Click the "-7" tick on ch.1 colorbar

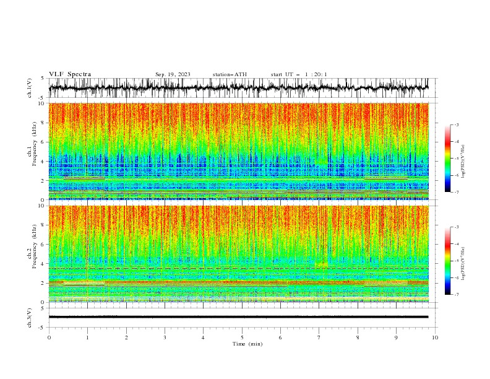[456, 192]
